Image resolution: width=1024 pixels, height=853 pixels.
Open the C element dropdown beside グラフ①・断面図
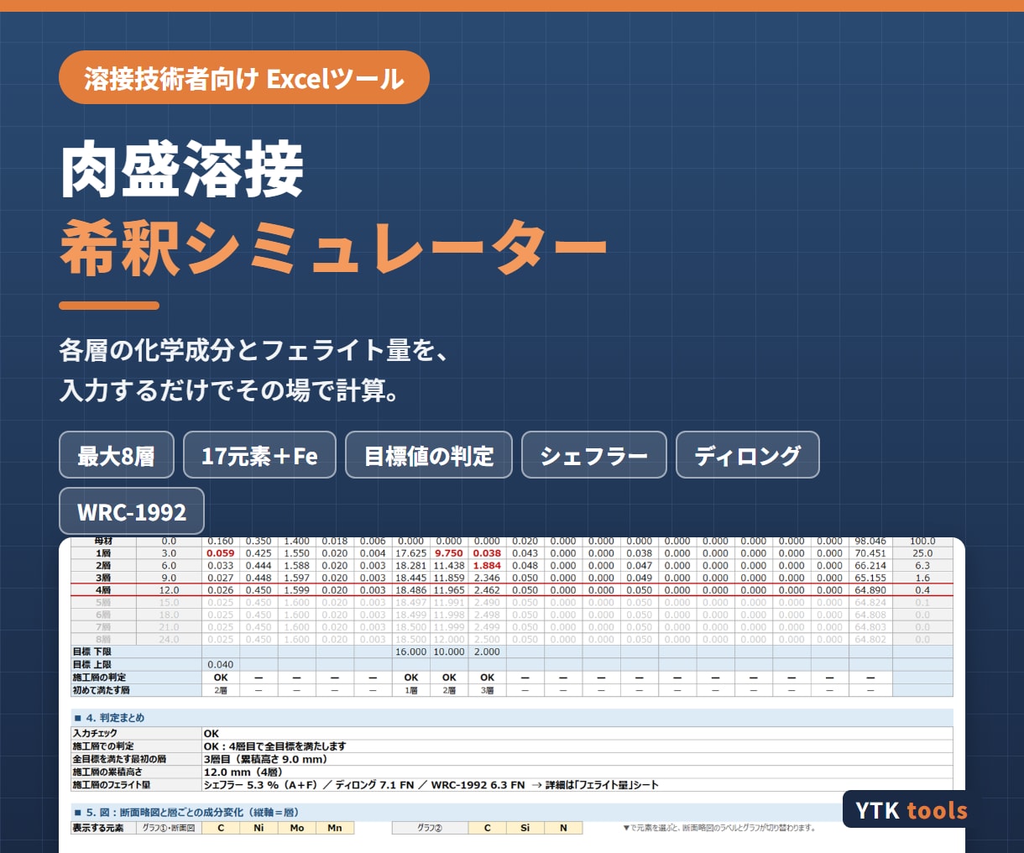tap(221, 828)
